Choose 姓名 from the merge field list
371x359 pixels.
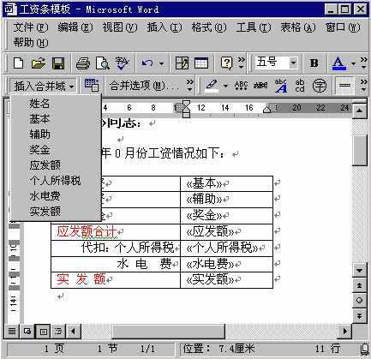pos(39,103)
